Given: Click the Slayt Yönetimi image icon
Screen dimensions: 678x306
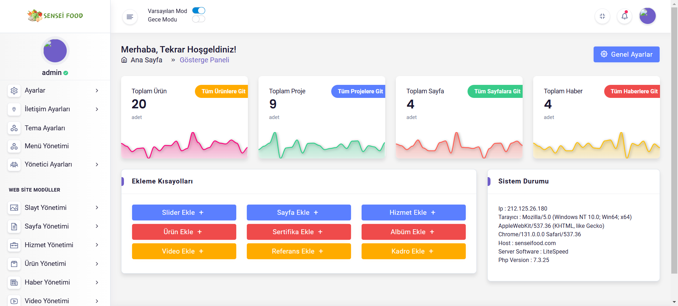Looking at the screenshot, I should [14, 208].
